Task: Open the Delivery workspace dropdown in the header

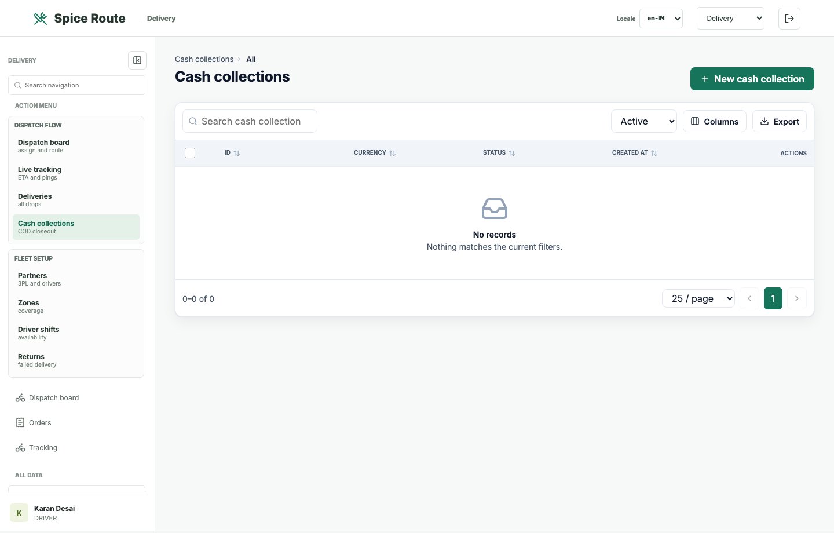Action: click(730, 19)
